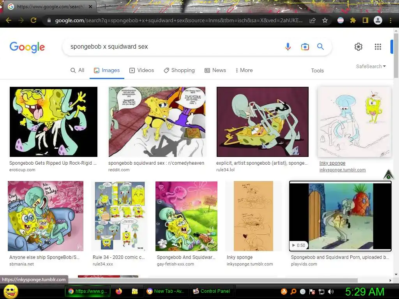Open Google quick settings gear
399x299 pixels.
pyautogui.click(x=358, y=47)
